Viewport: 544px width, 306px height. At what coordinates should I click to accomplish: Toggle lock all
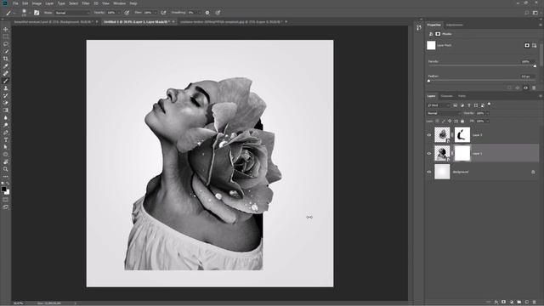coord(462,121)
